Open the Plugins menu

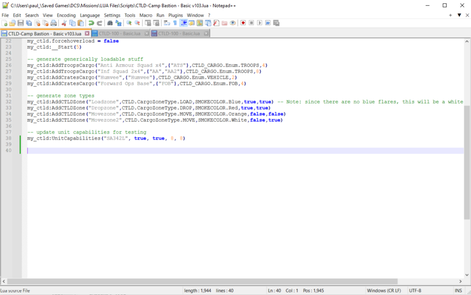[x=176, y=15]
